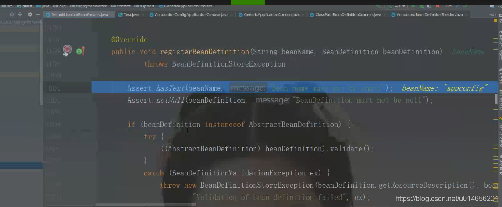Click the file analysis status indicator
This screenshot has height=207, width=502.
click(495, 21)
